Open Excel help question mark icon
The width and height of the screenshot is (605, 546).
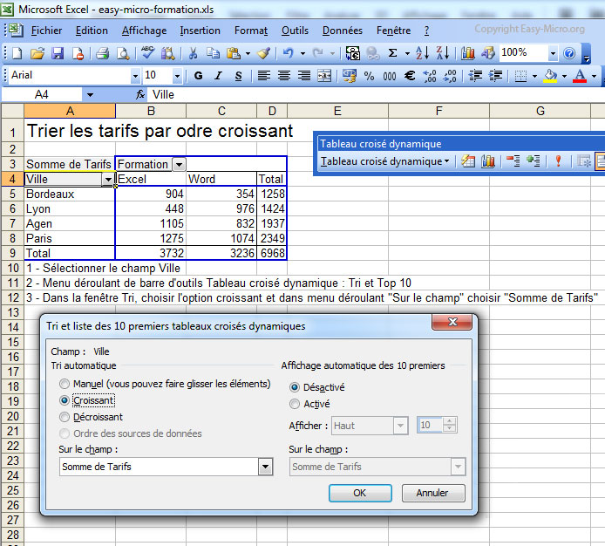coord(569,53)
